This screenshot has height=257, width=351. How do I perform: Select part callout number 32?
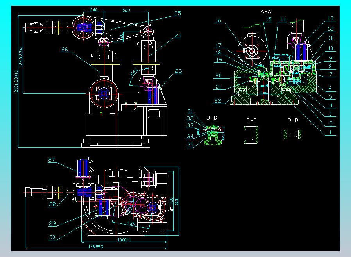(x=190, y=118)
